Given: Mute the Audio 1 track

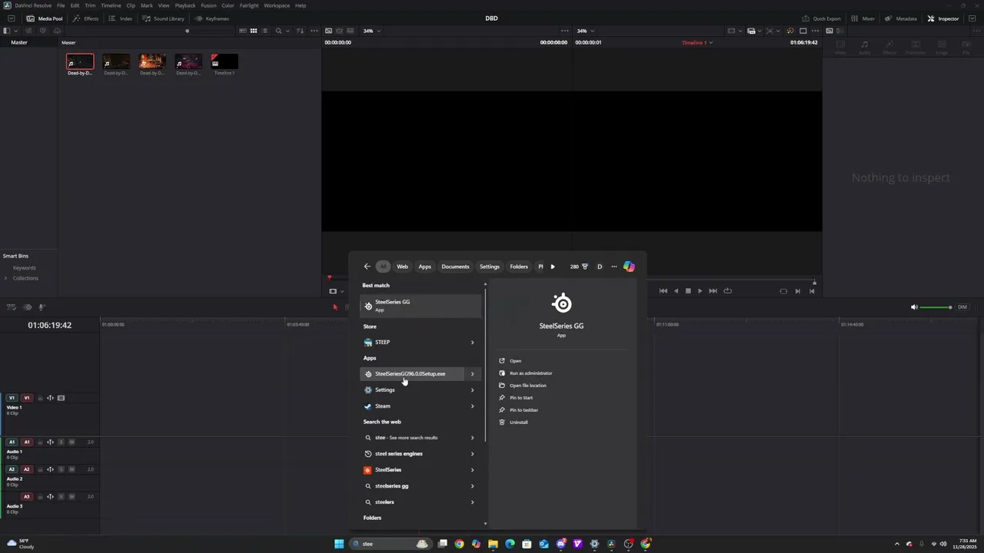Looking at the screenshot, I should [71, 442].
